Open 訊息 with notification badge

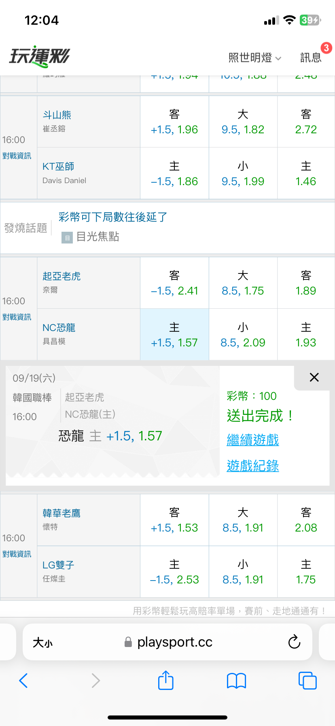tap(311, 58)
